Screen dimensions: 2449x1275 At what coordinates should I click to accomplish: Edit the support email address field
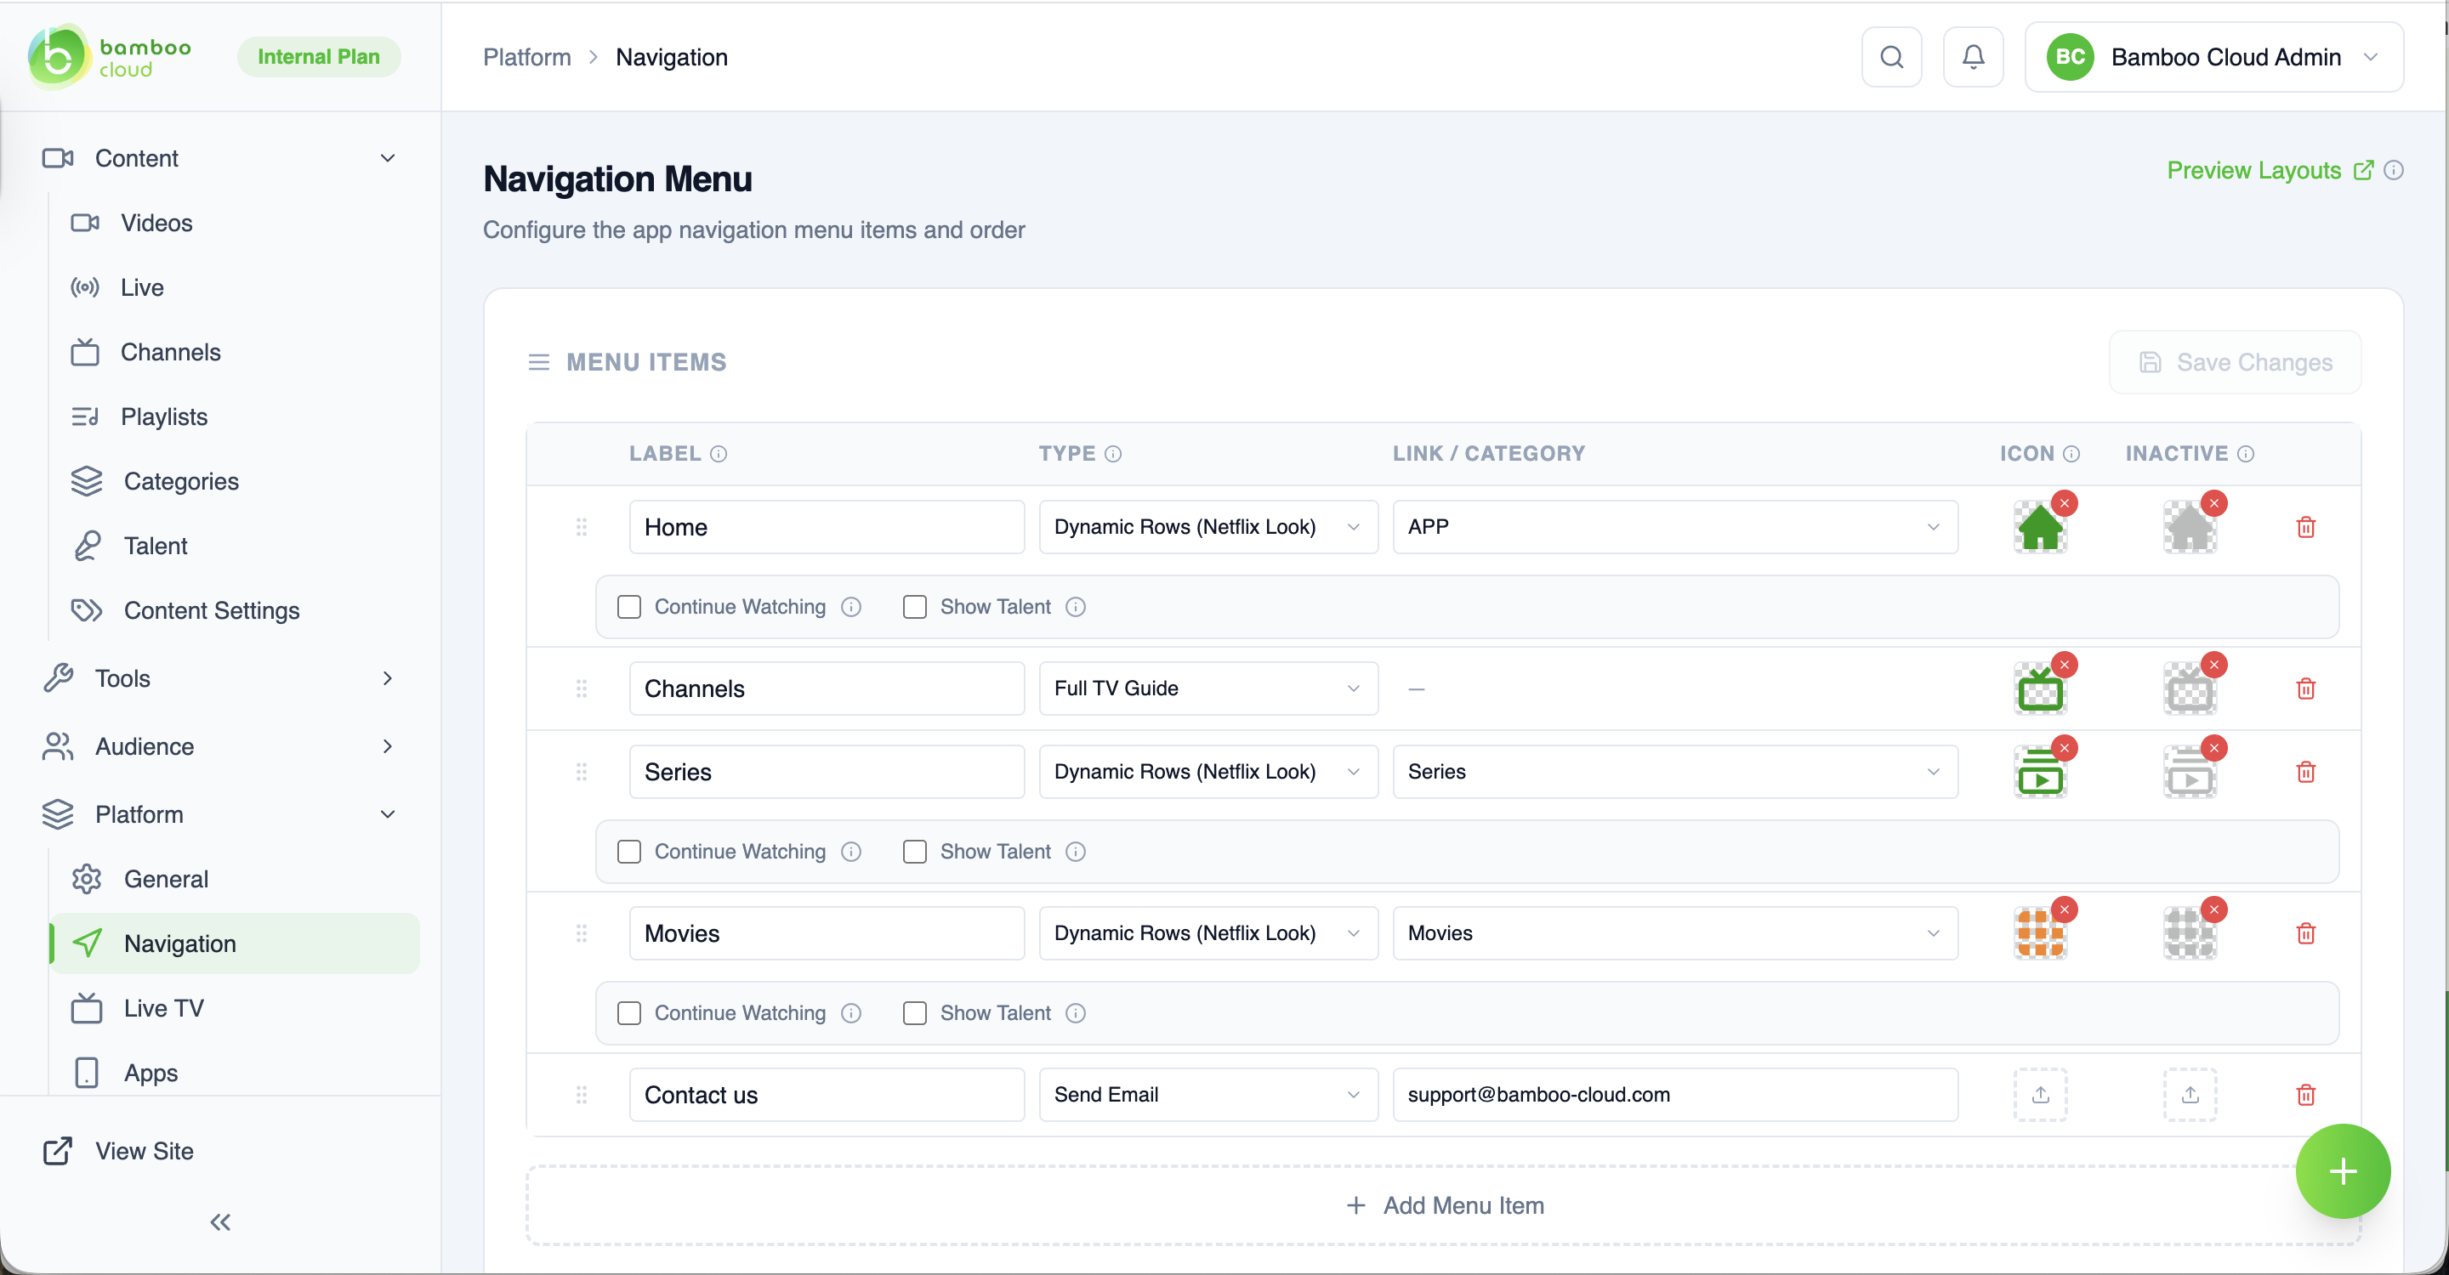tap(1675, 1096)
